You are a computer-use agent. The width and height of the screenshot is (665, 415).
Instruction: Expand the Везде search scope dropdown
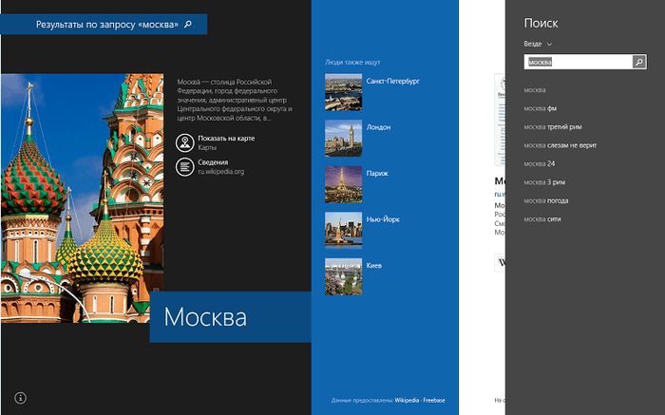pos(538,44)
